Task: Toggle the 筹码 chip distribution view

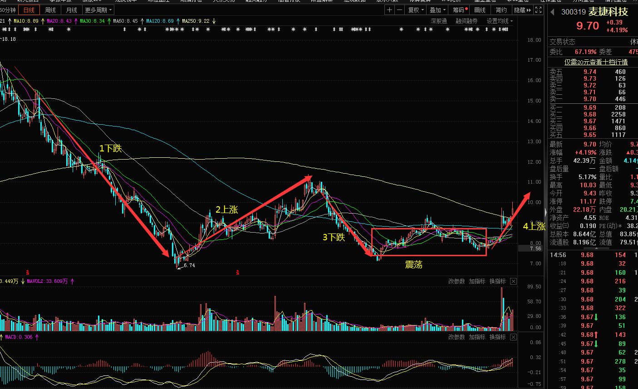Action: point(460,10)
